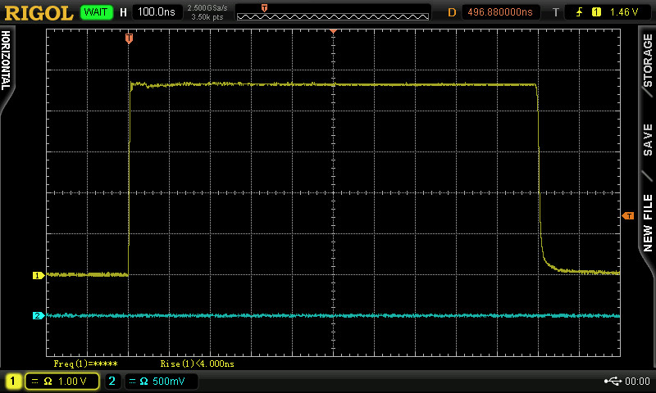The image size is (656, 393).
Task: Click the channel 1 ground reference marker
Action: click(x=37, y=275)
